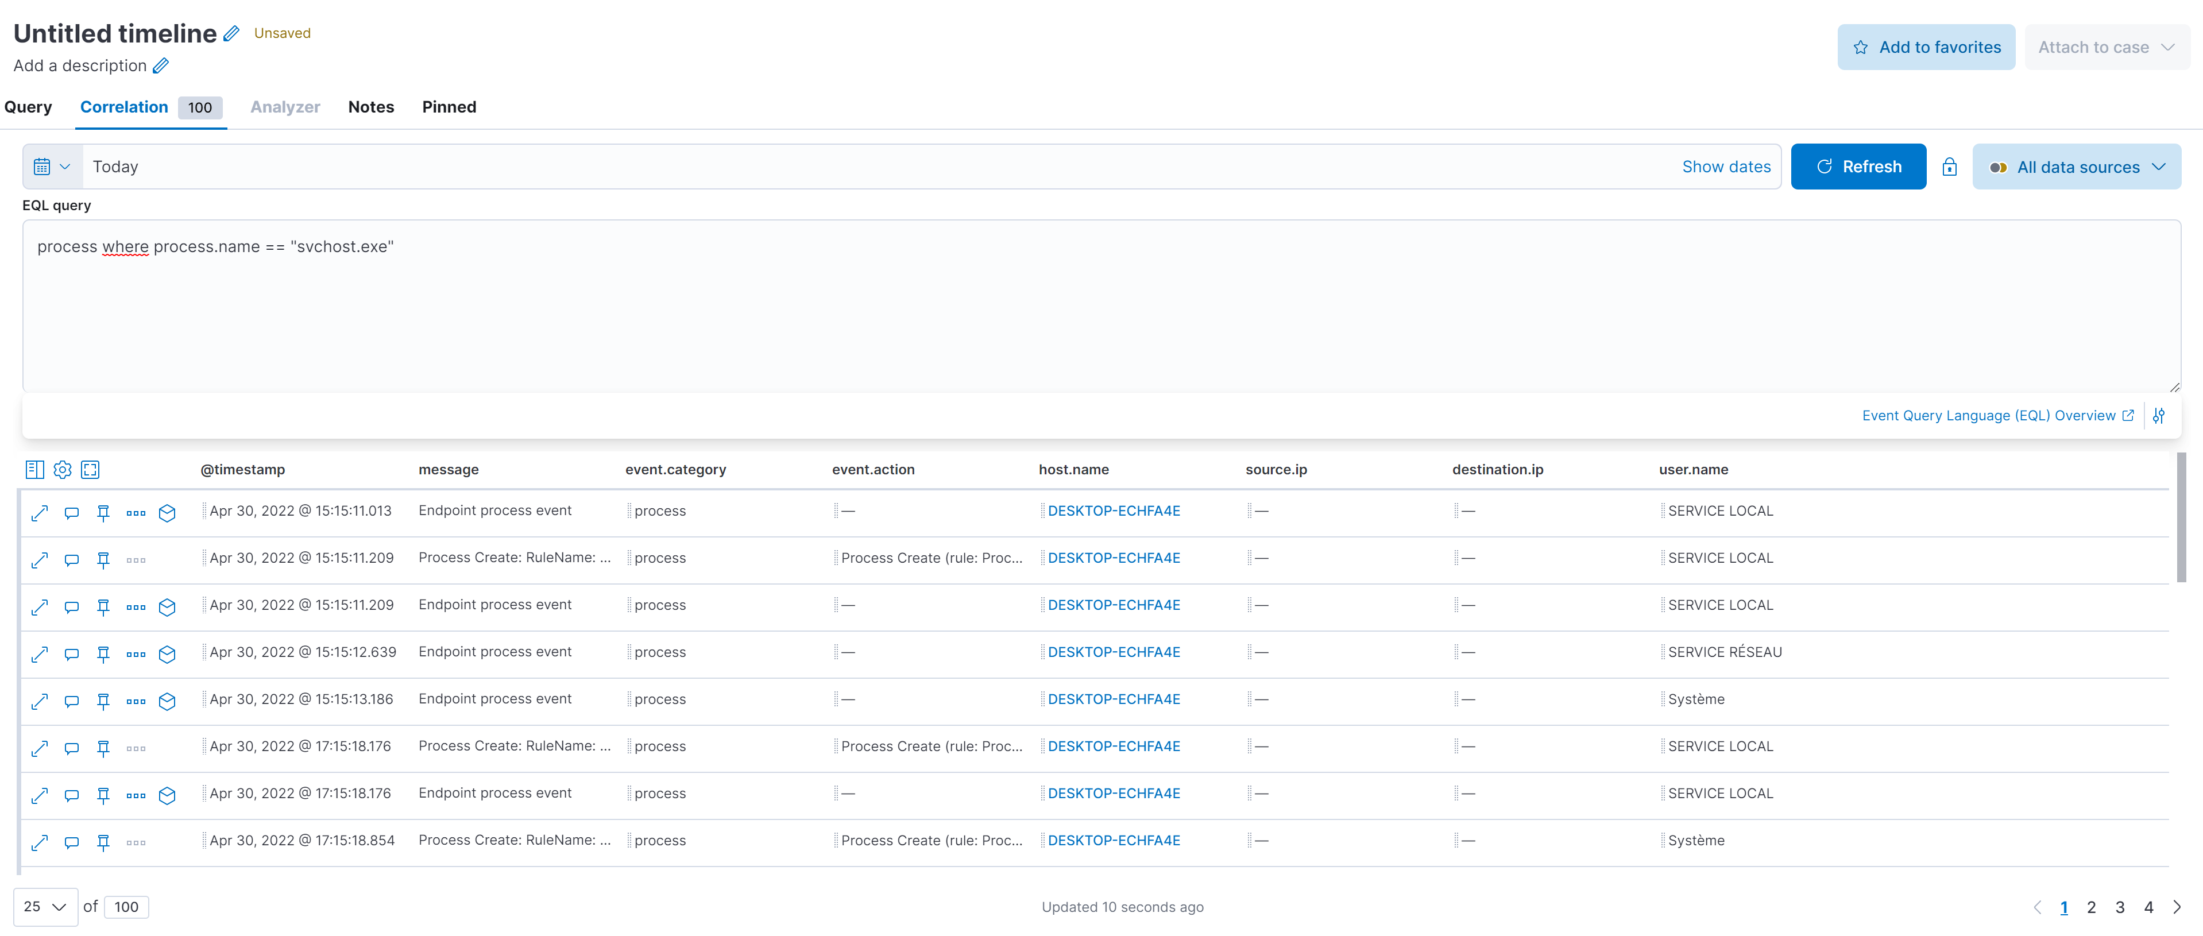Switch to the Notes tab

click(x=371, y=107)
